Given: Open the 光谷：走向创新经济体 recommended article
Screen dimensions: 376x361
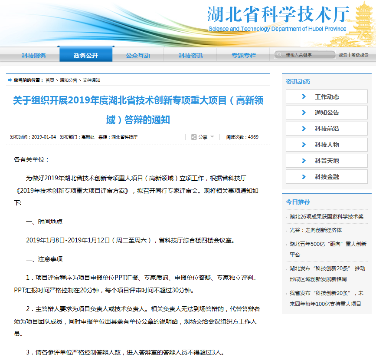Looking at the screenshot, I should pos(316,230).
